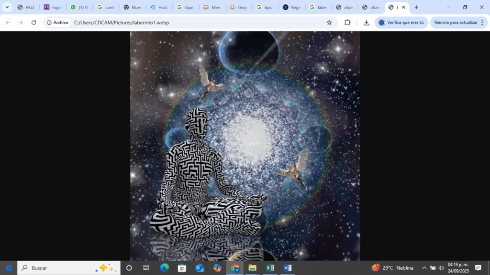This screenshot has height=275, width=490.
Task: Switch to the Historial tab
Action: click(x=158, y=7)
